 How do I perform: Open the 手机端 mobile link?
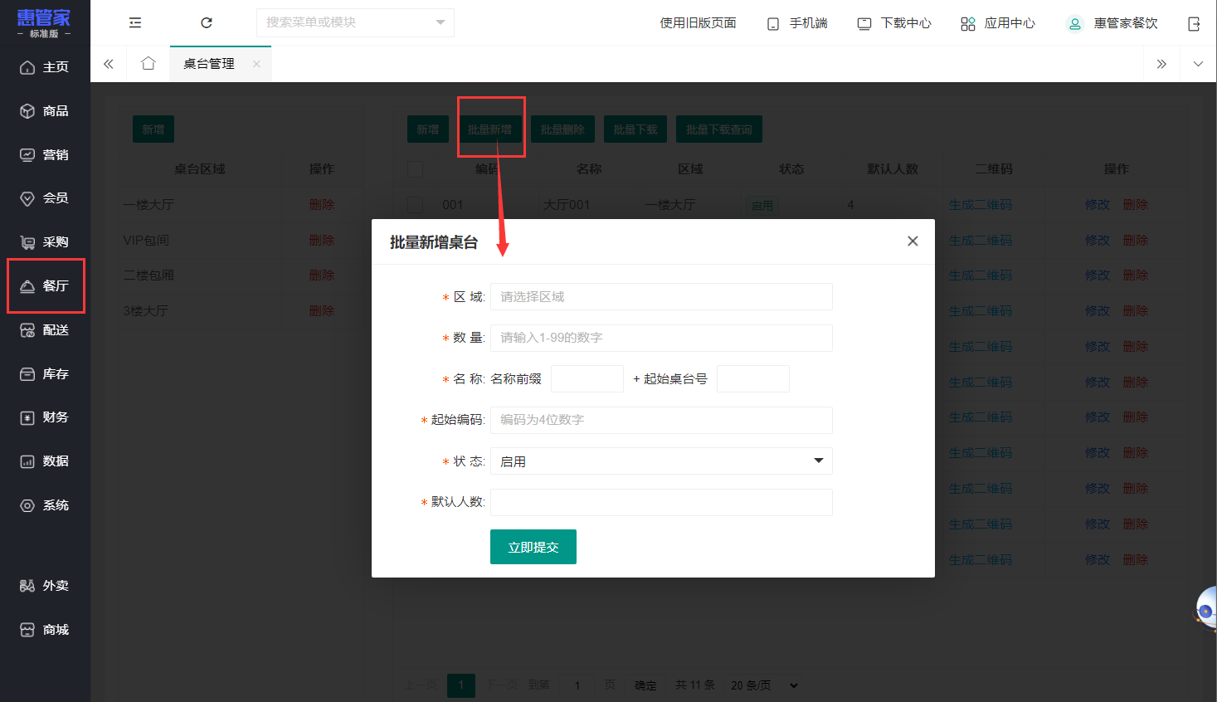[x=797, y=23]
